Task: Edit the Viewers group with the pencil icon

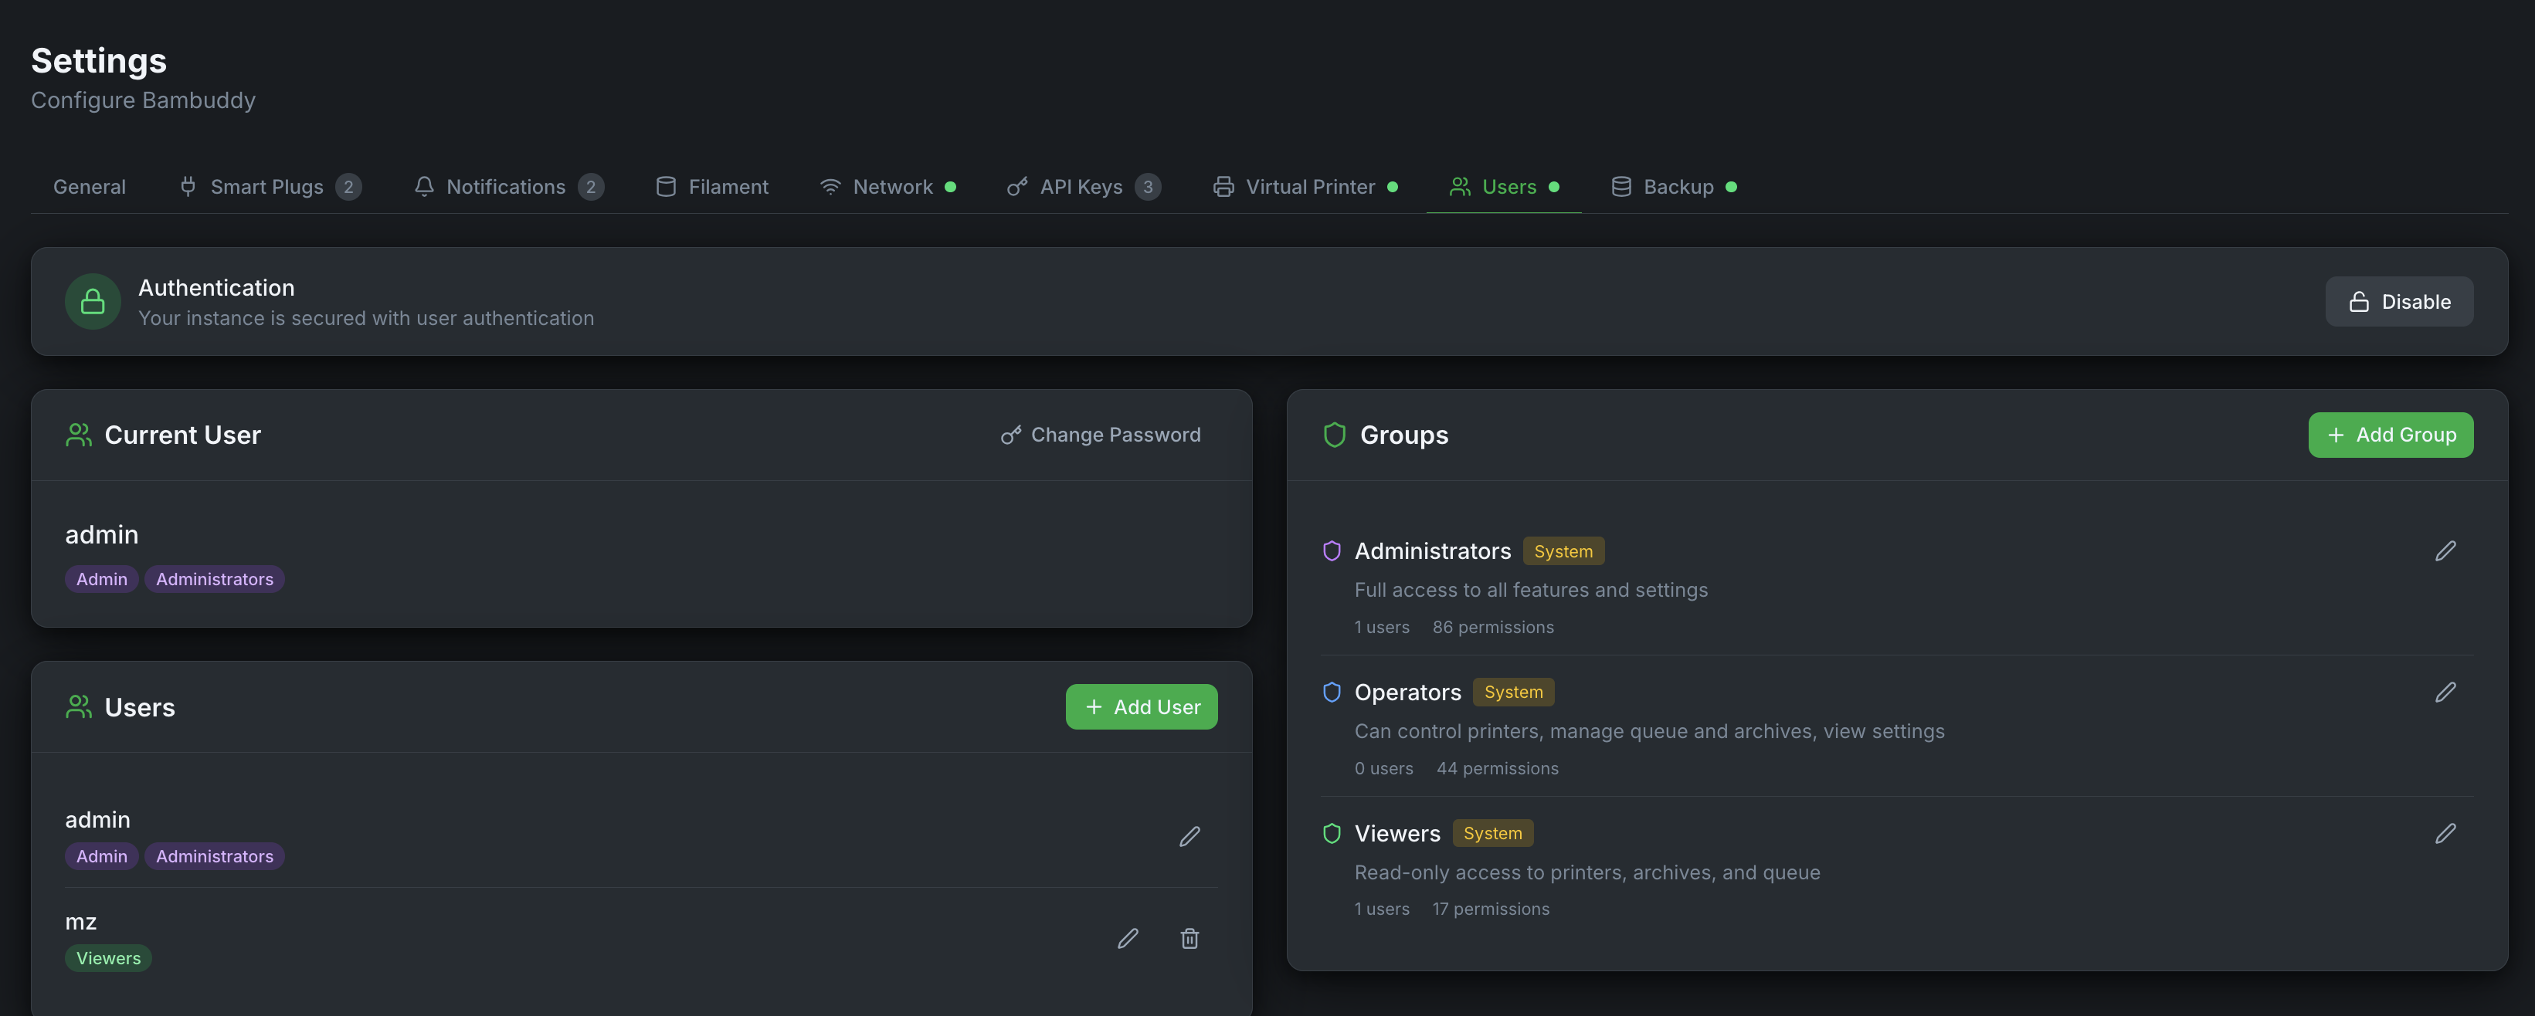Action: click(x=2448, y=833)
